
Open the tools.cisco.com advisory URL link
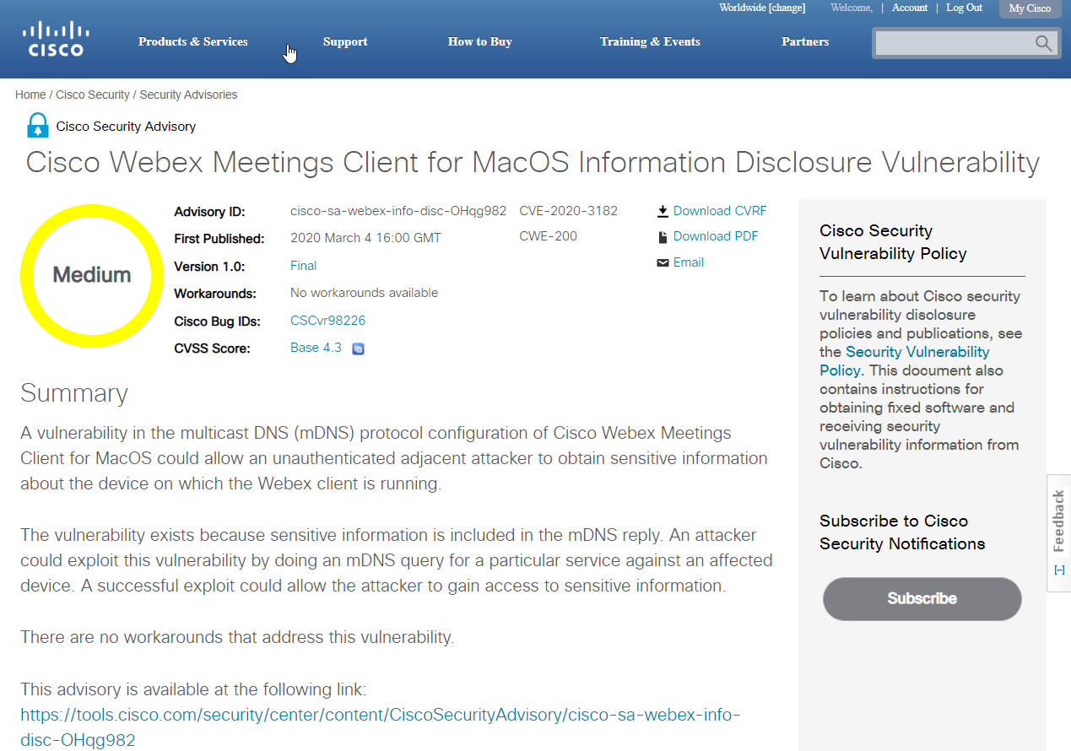pos(380,727)
